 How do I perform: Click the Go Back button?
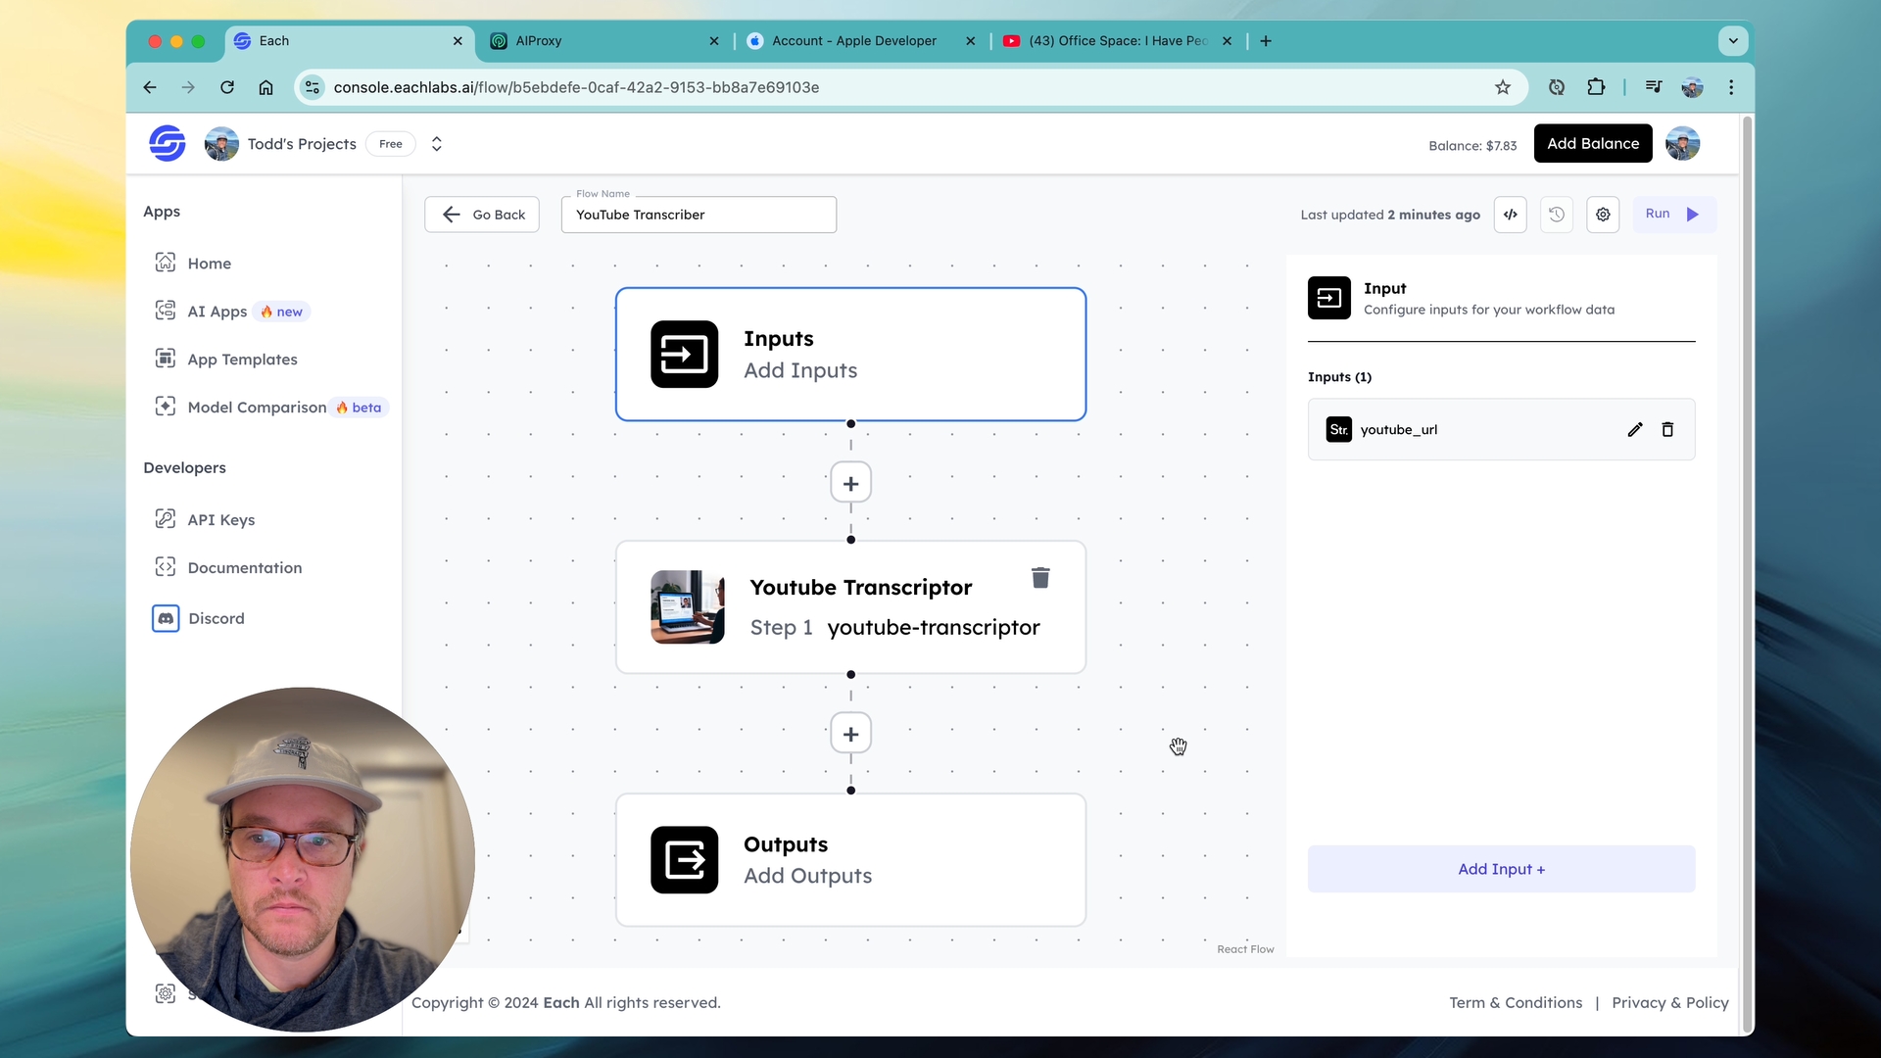coord(482,215)
